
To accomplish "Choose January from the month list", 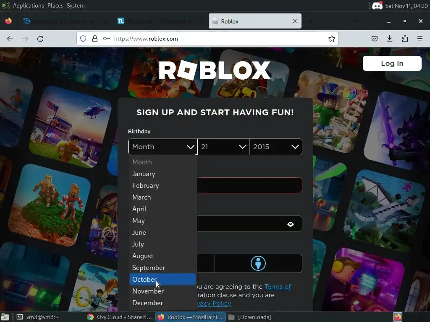I will (163, 174).
